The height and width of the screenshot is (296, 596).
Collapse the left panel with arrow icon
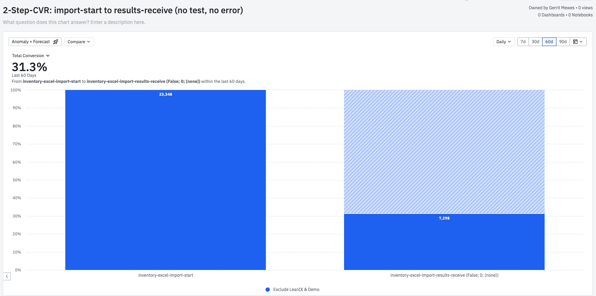(x=7, y=276)
